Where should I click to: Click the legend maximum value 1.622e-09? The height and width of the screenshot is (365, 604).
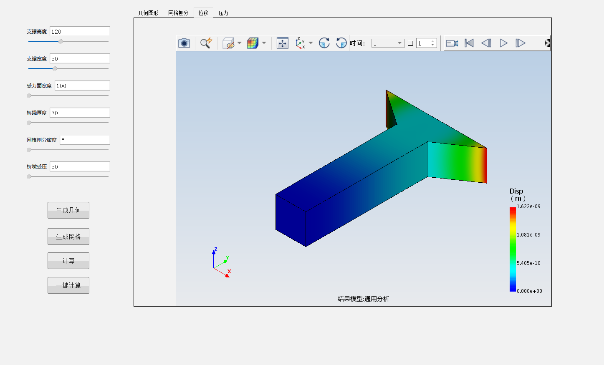pyautogui.click(x=528, y=206)
